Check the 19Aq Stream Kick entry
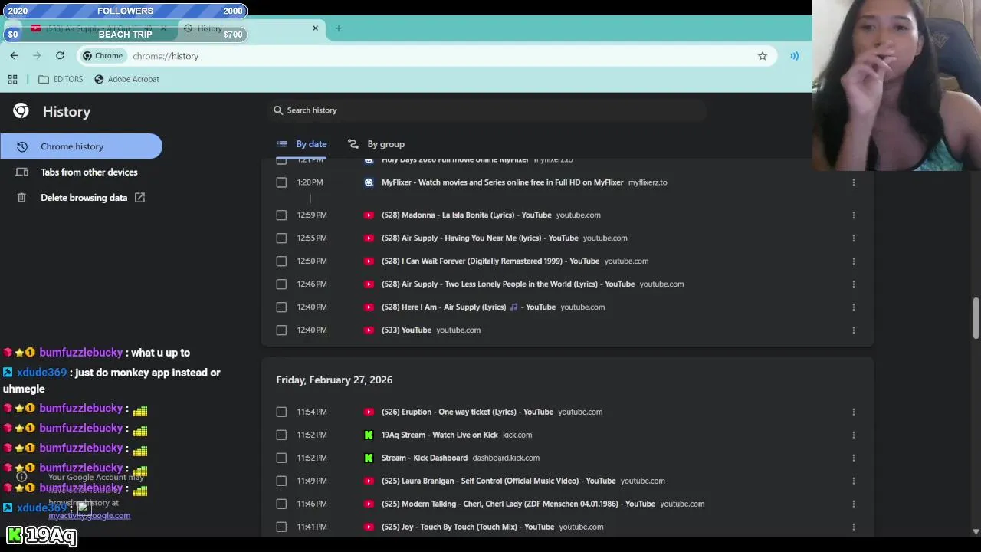Screen dimensions: 981x552 point(281,435)
